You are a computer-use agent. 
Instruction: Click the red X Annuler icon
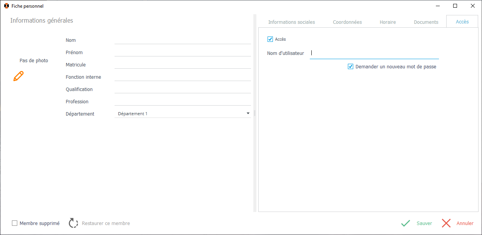(446, 223)
